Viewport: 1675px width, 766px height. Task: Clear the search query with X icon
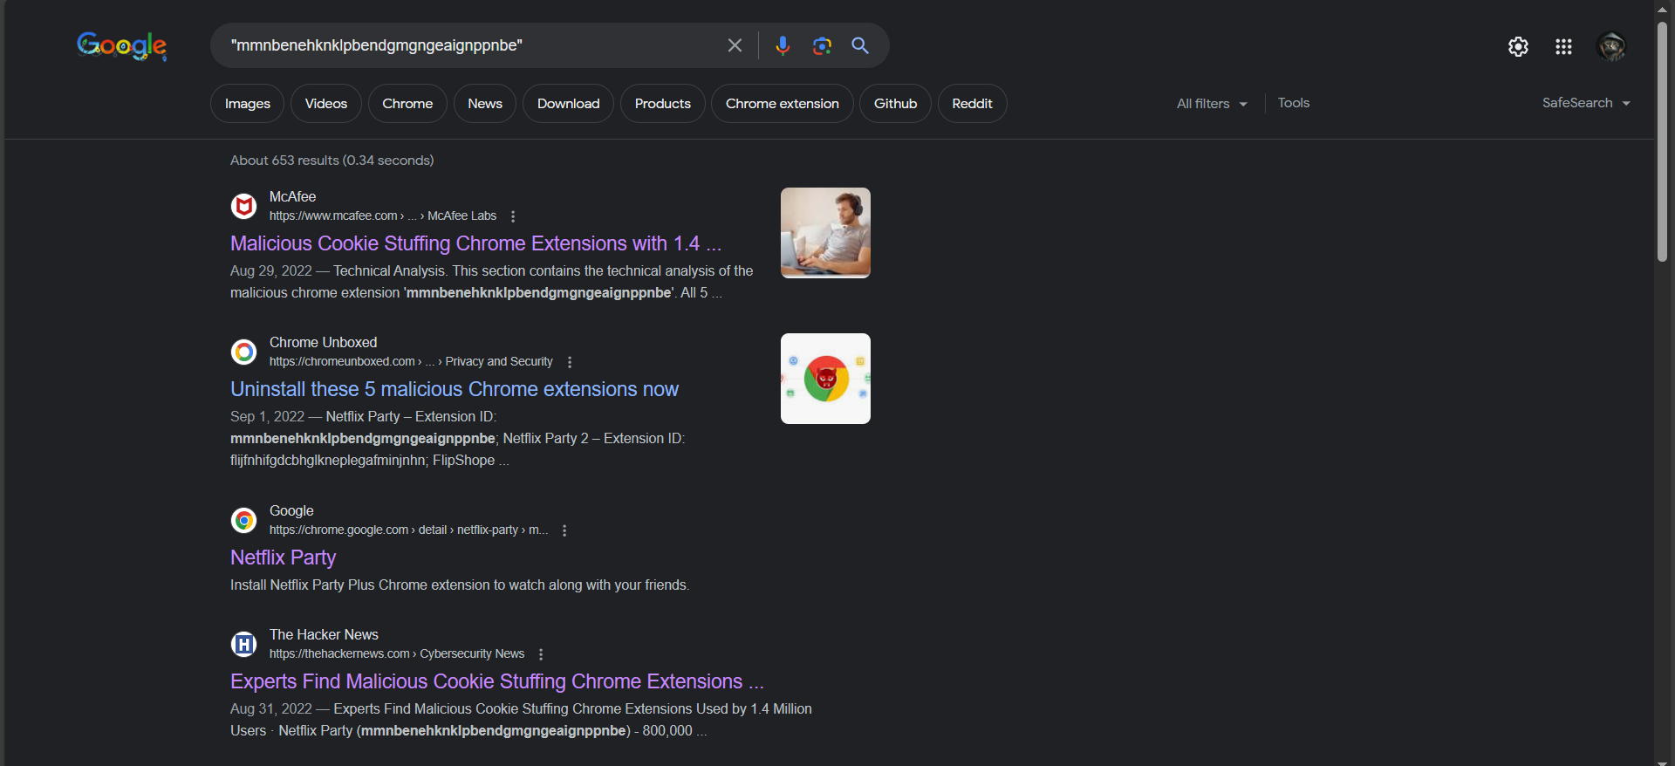pyautogui.click(x=735, y=45)
